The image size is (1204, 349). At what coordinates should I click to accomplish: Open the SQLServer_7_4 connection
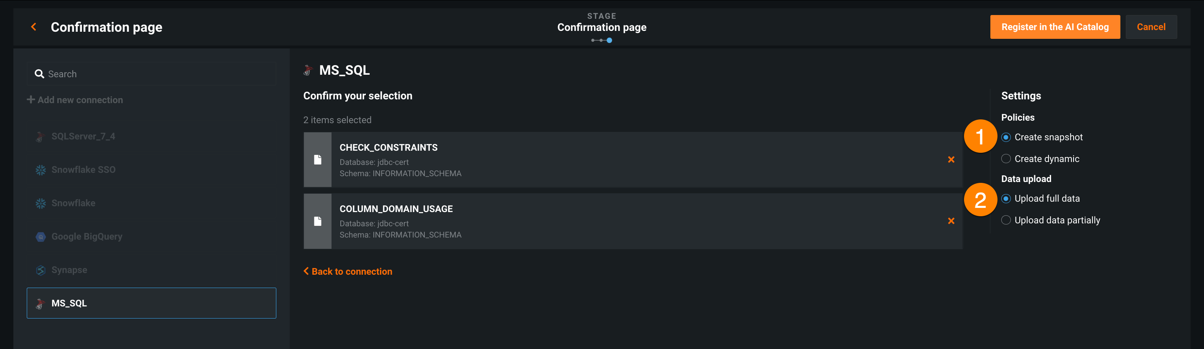83,137
